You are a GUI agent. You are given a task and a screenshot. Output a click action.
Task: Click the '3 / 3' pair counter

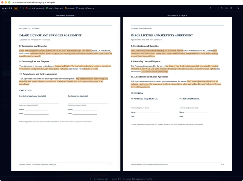(22, 8)
